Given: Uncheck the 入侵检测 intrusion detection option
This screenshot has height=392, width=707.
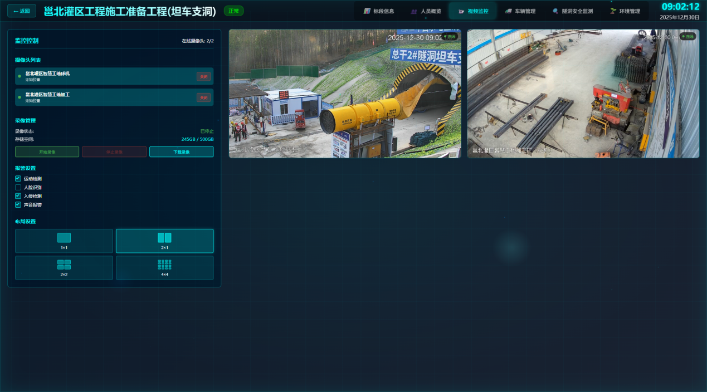Looking at the screenshot, I should tap(18, 196).
